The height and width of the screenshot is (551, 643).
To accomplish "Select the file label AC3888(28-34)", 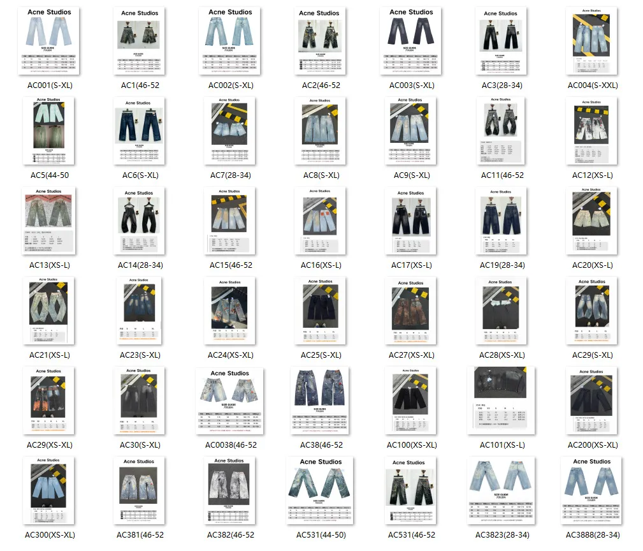I will (x=593, y=534).
